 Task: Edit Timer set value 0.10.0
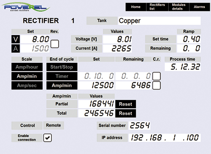point(96,76)
